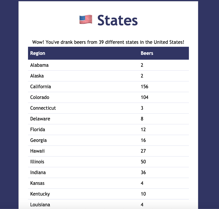Click the Kansas state name
This screenshot has height=209, width=219.
click(x=37, y=183)
